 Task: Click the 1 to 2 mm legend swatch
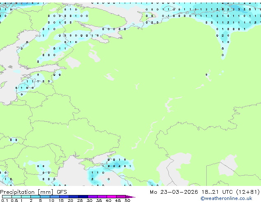pyautogui.click(x=26, y=197)
